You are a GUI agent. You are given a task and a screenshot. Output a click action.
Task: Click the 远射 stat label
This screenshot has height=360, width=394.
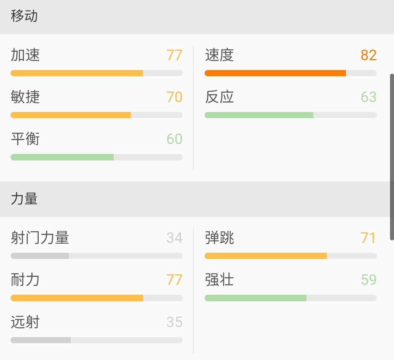(x=24, y=322)
